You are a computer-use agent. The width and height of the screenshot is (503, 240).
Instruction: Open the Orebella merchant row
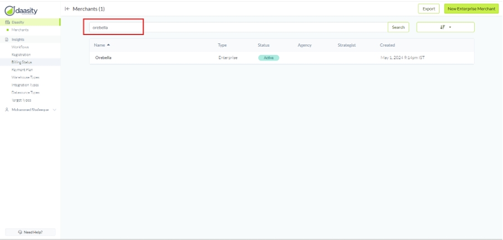103,58
